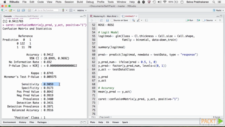Expand recent files dropdown beside open icon

click(14, 10)
